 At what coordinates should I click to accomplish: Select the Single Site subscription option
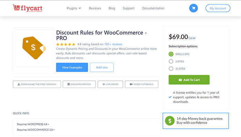(x=171, y=54)
